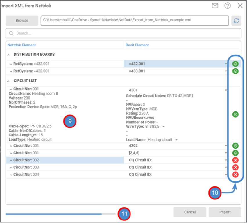The width and height of the screenshot is (247, 223).
Task: Collapse the DISTRIBUTION BOARDS section
Action: pos(8,55)
